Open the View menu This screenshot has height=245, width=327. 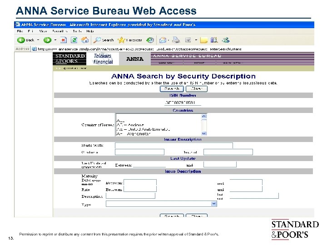click(43, 31)
